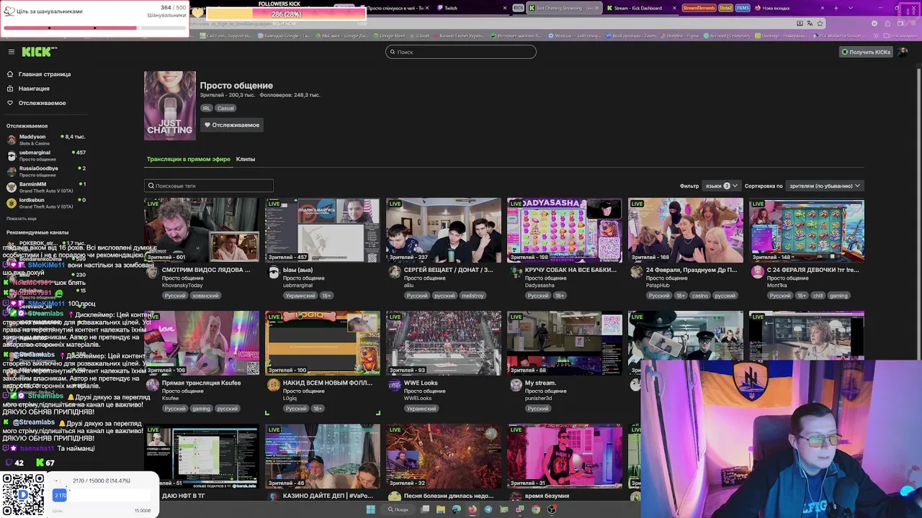Open OBS Studio from the taskbar

click(552, 509)
